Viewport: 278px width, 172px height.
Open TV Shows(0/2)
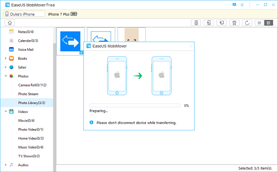(x=29, y=156)
